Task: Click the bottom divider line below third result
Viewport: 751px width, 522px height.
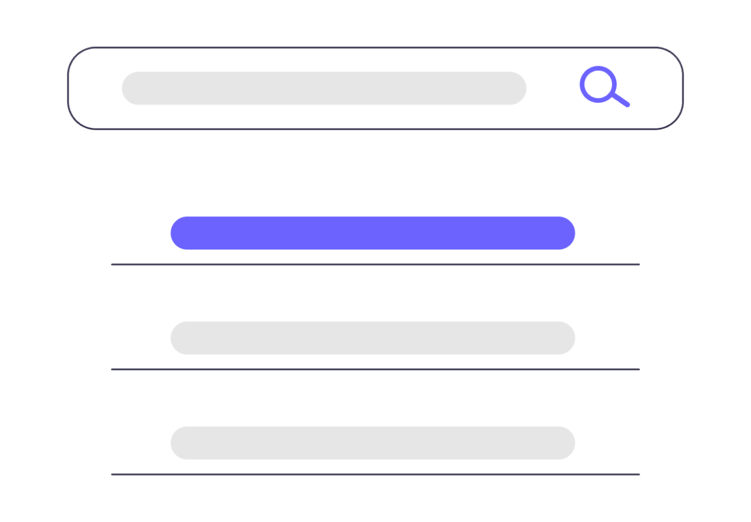Action: pyautogui.click(x=375, y=474)
